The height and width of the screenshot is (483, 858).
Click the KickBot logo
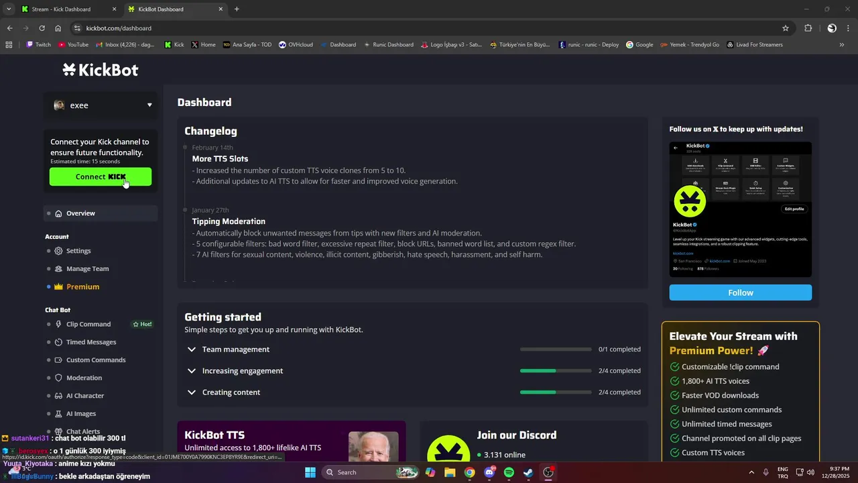click(101, 70)
